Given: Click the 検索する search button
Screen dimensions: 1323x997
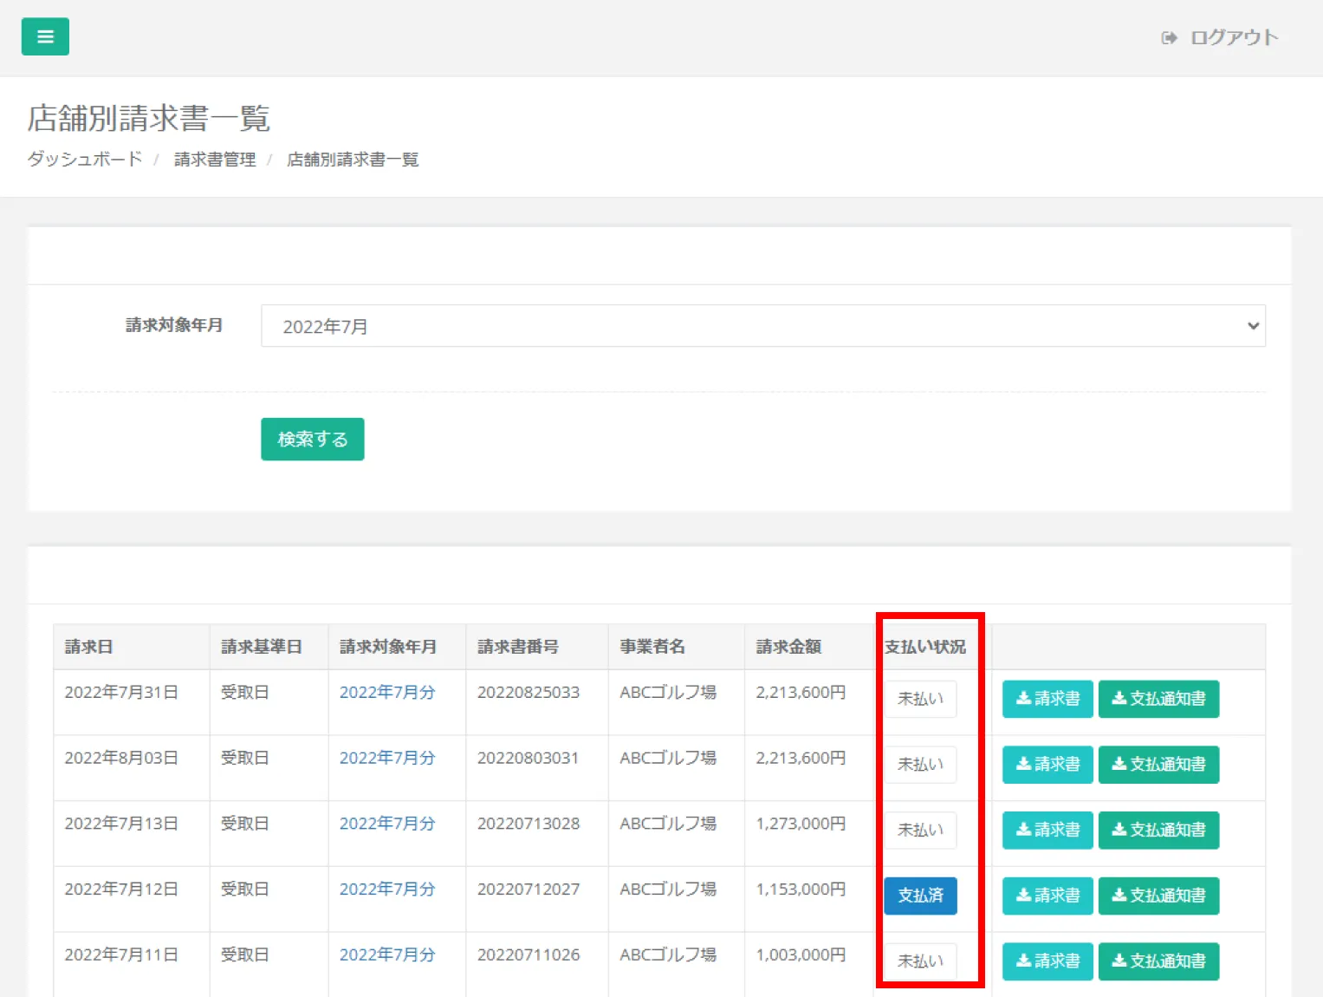Looking at the screenshot, I should (x=313, y=439).
